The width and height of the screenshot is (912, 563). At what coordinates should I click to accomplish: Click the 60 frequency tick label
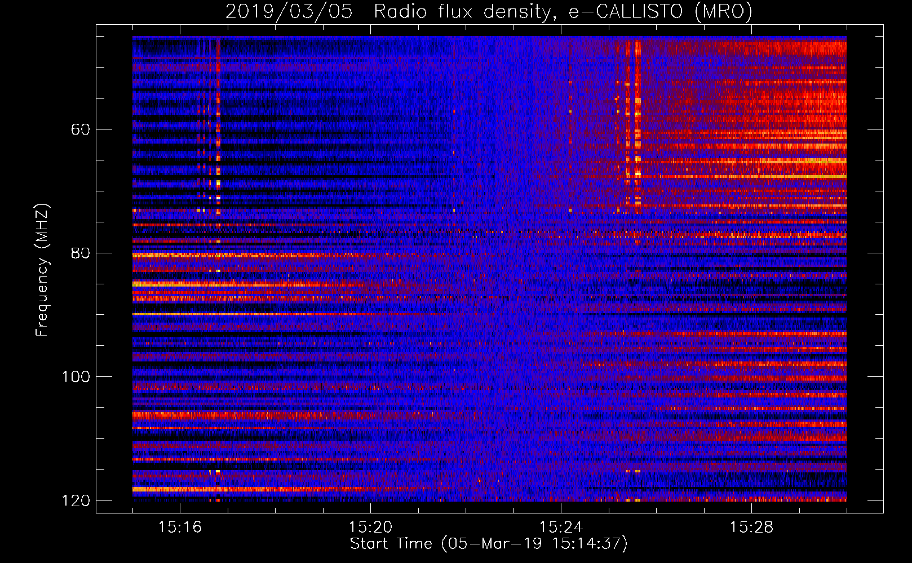point(81,129)
